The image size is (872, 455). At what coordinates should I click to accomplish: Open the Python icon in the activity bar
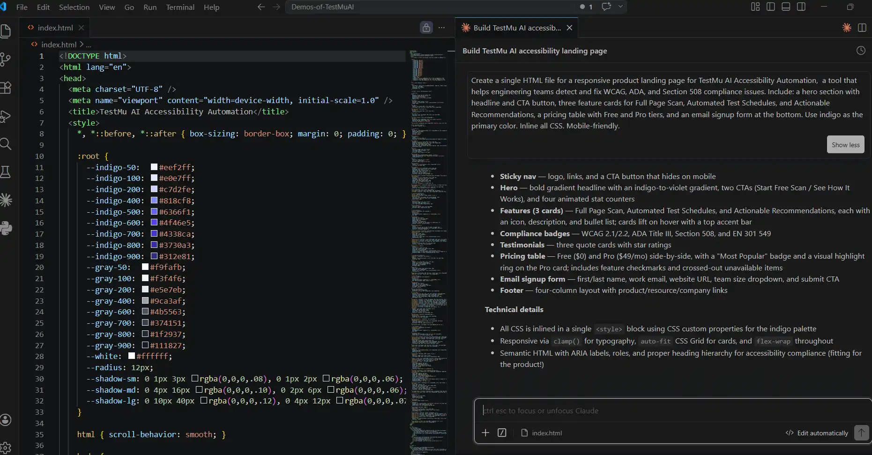[6, 228]
